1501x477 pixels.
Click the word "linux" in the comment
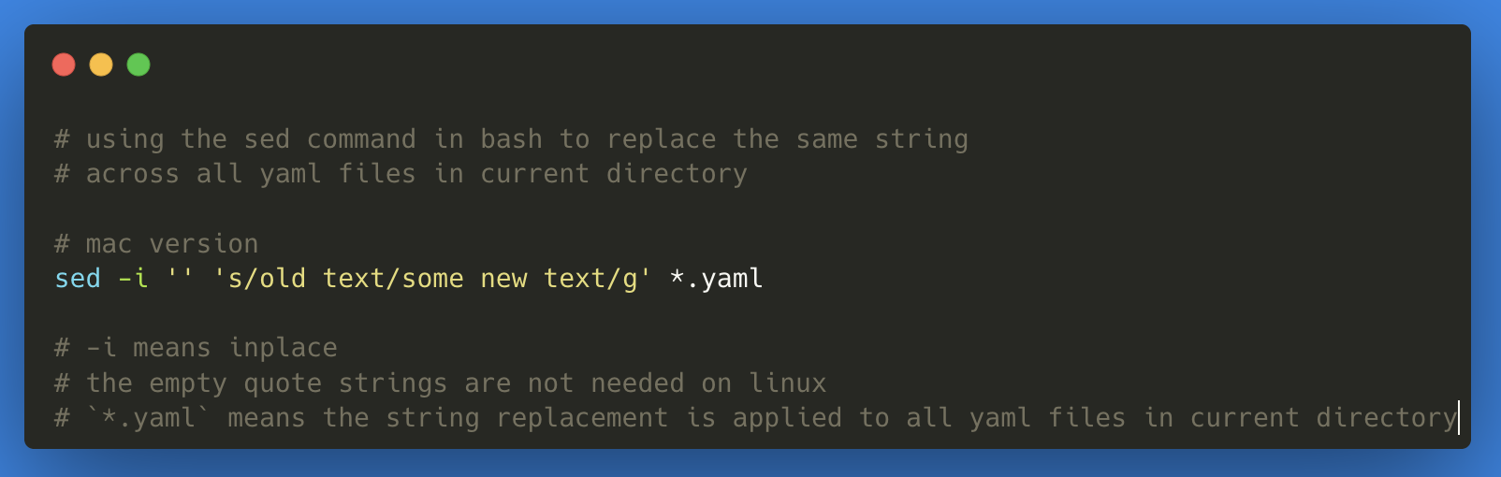click(787, 383)
